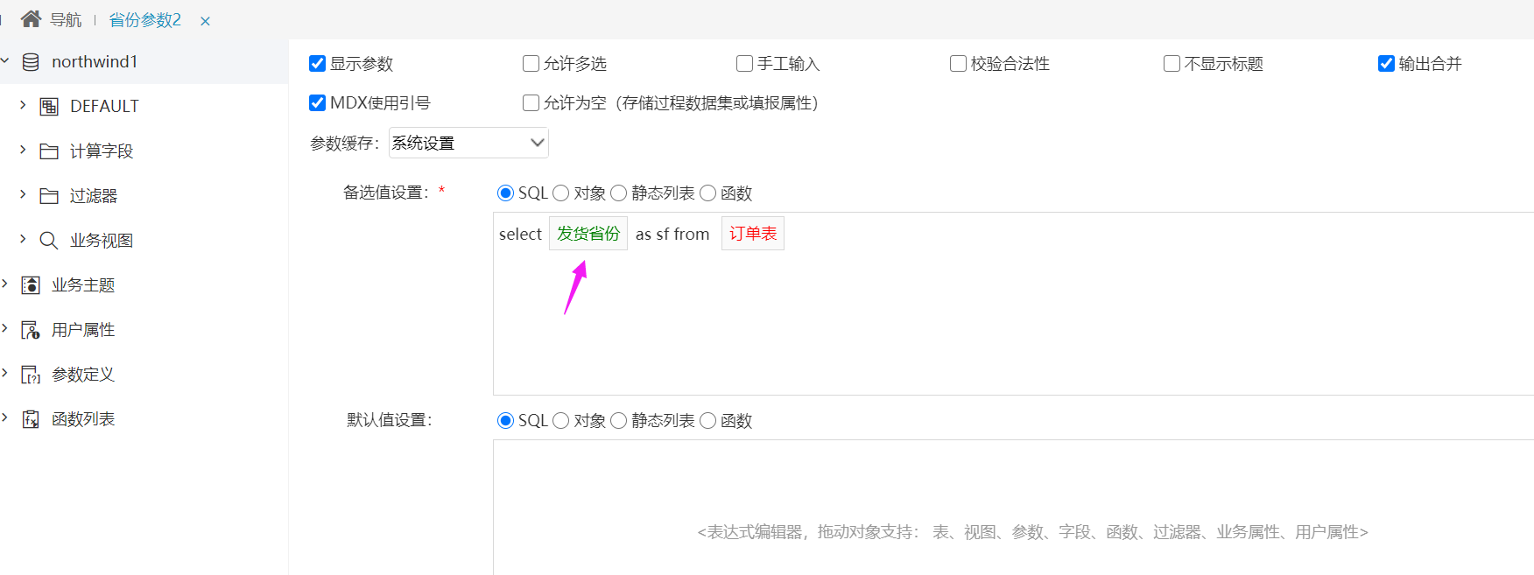1534x575 pixels.
Task: Select 静态列表 radio for 备选值设置
Action: pos(619,193)
